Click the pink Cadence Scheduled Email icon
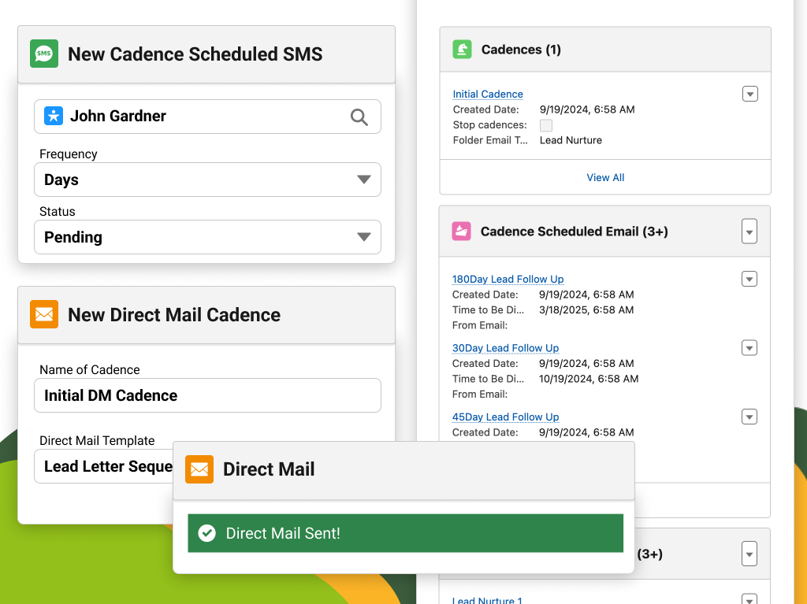This screenshot has height=604, width=807. coord(461,231)
